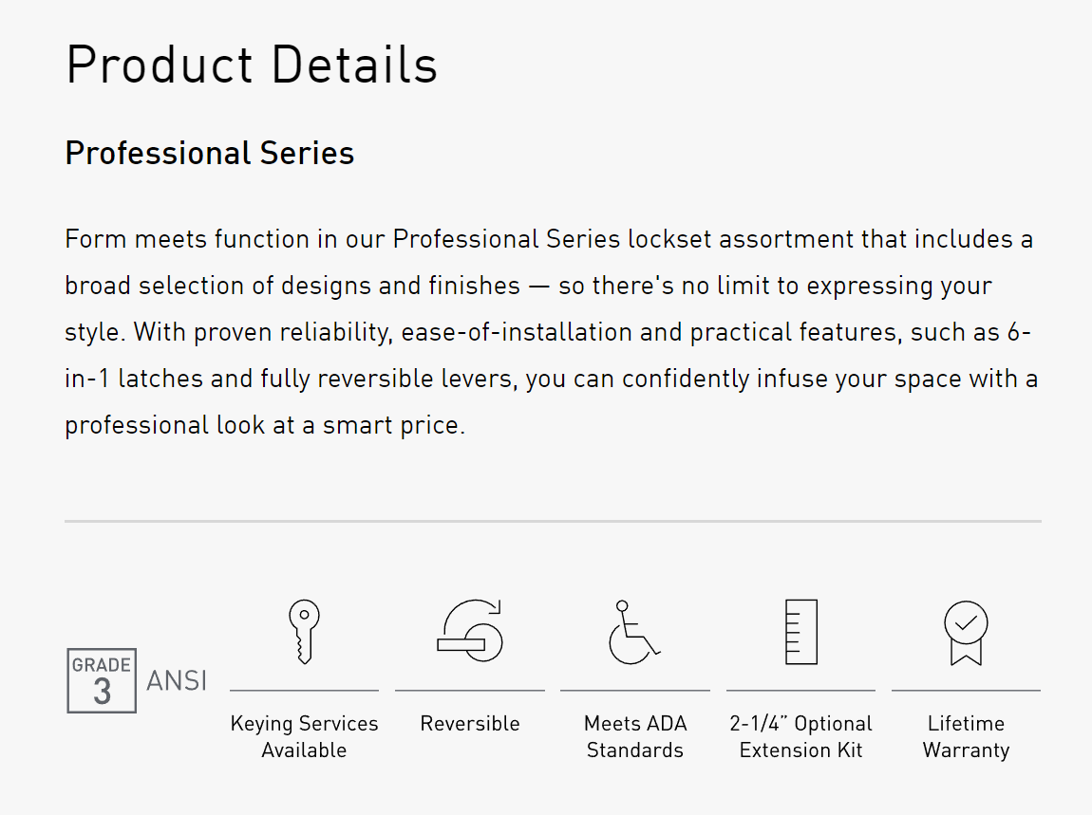
Task: Click the ANSI label next to Grade 3
Action: (177, 680)
